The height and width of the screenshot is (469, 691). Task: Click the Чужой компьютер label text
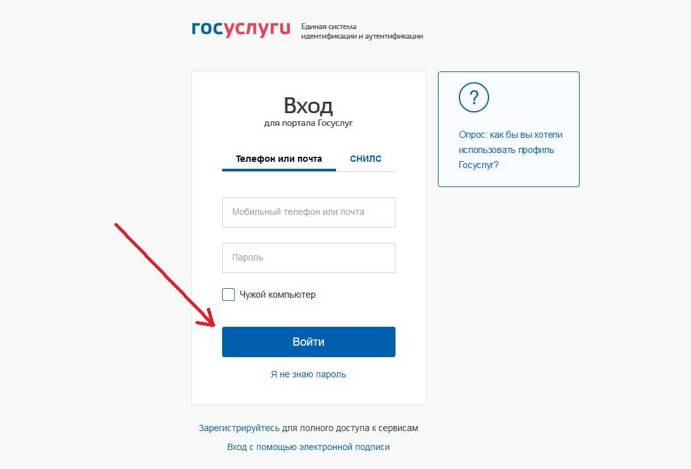point(278,295)
